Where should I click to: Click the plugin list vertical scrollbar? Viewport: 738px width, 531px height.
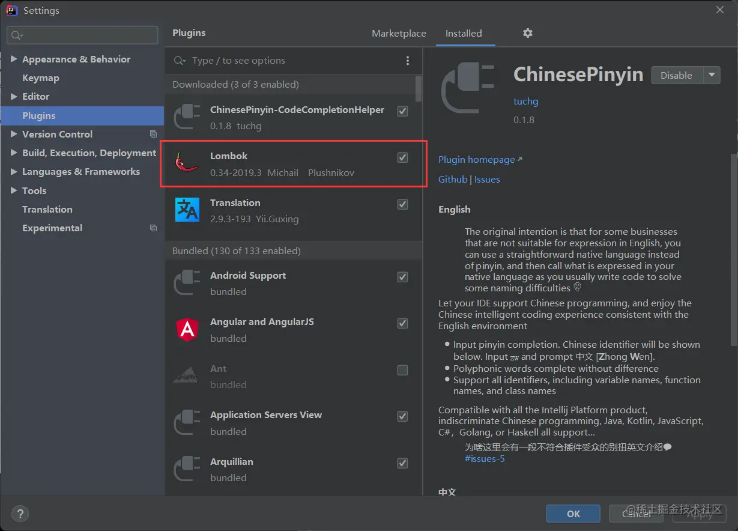[x=419, y=88]
